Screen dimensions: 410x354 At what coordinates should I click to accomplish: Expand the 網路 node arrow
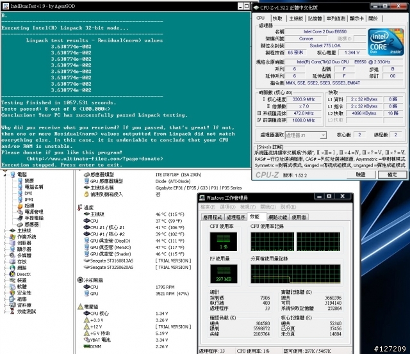pyautogui.click(x=4, y=268)
